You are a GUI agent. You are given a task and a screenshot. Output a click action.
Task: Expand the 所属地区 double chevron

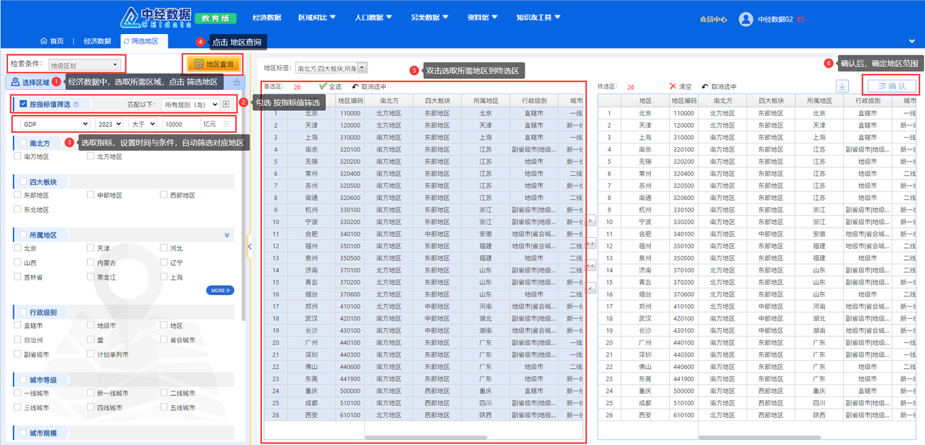pos(227,235)
